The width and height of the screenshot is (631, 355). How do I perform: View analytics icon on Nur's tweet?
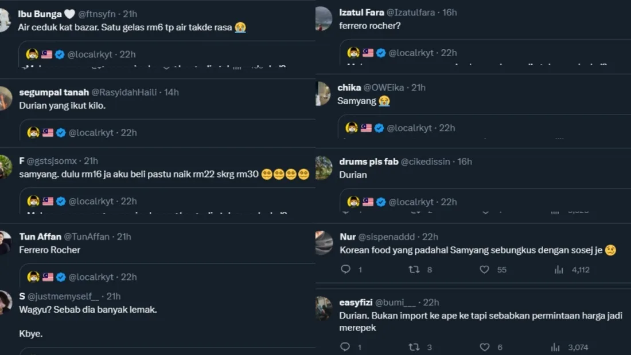point(559,269)
